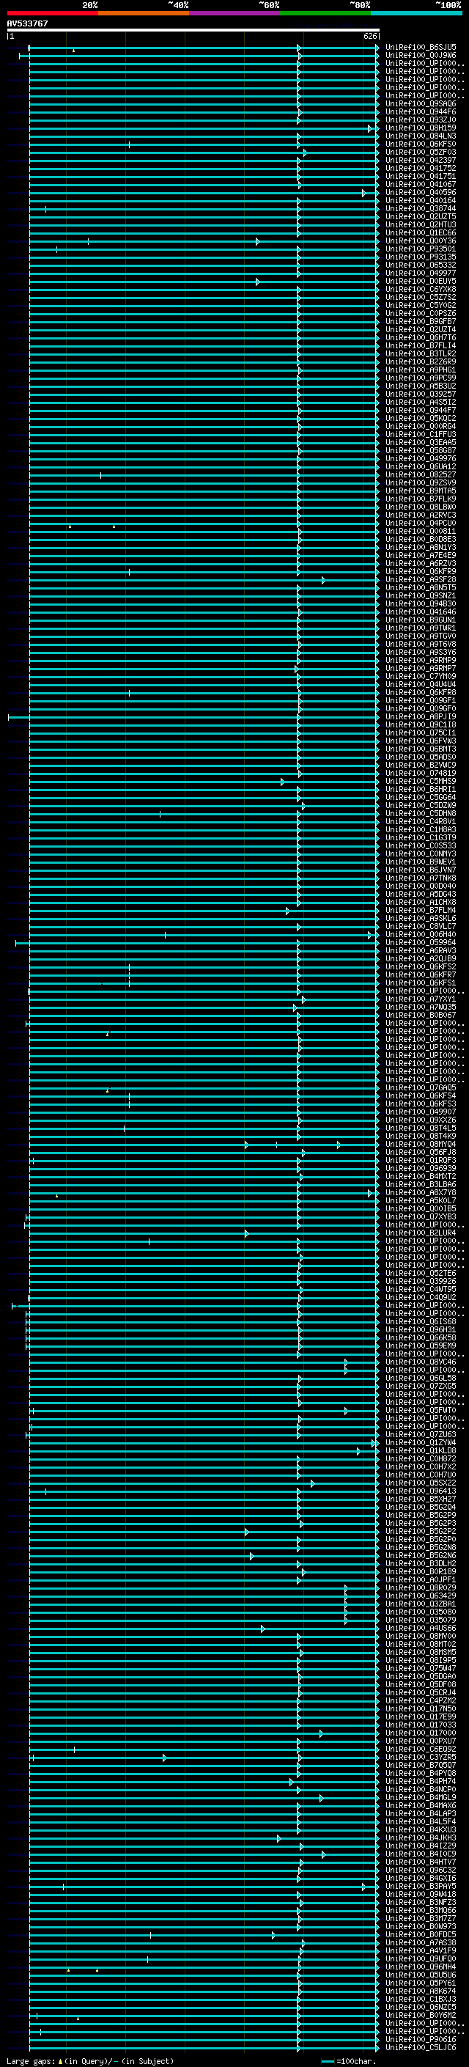
Task: Select the UniRef100_B4JKH3 label
Action: [421, 1837]
